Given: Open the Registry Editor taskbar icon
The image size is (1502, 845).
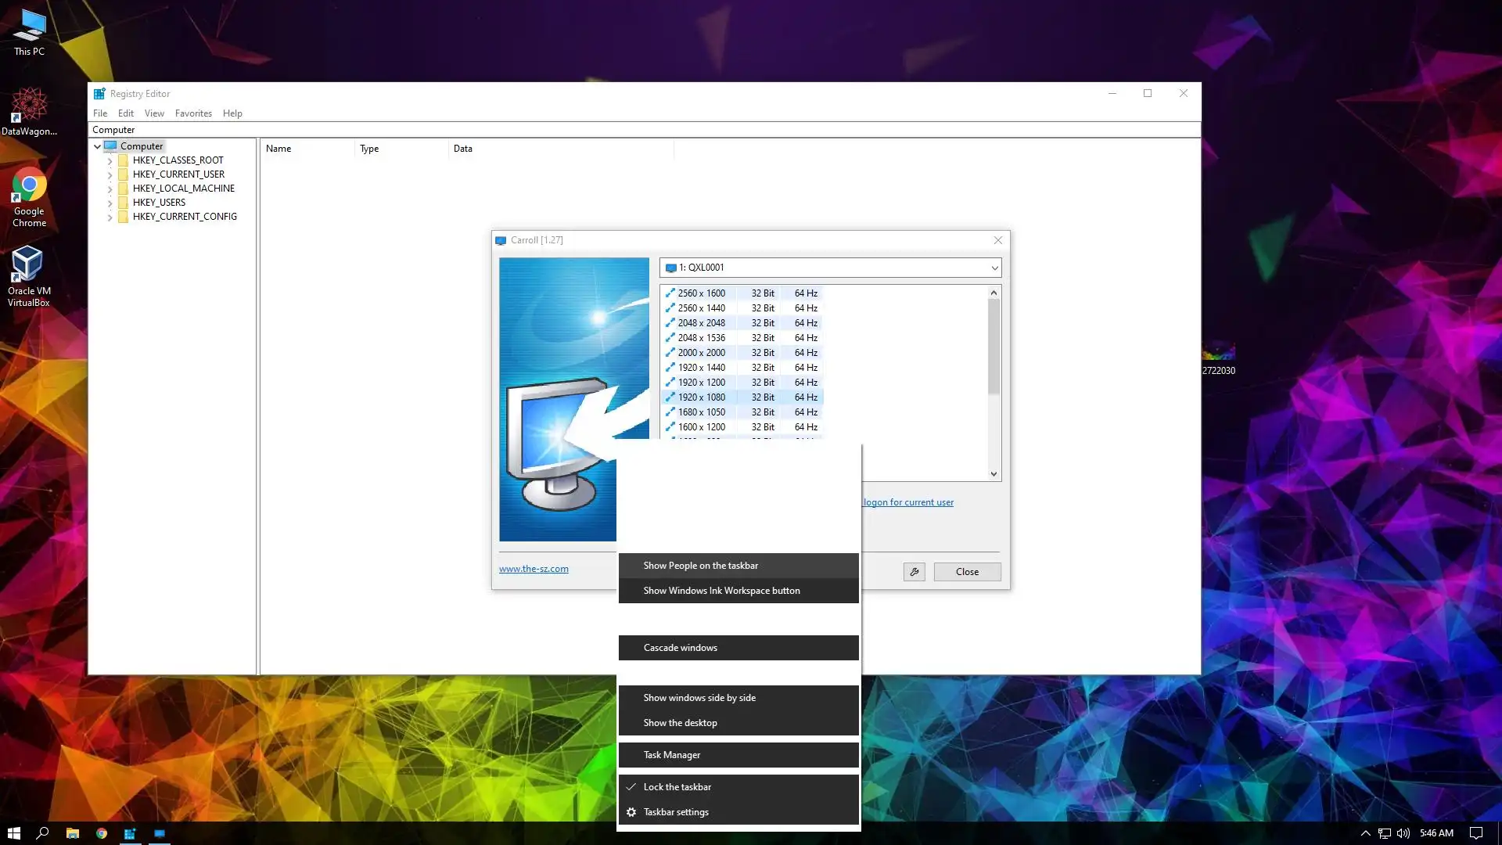Looking at the screenshot, I should pos(130,833).
